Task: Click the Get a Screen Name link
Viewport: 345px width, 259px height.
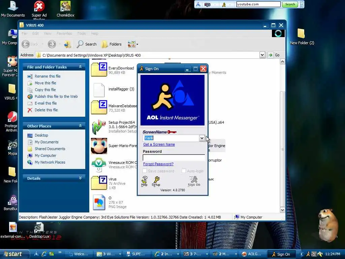Action: pyautogui.click(x=159, y=144)
